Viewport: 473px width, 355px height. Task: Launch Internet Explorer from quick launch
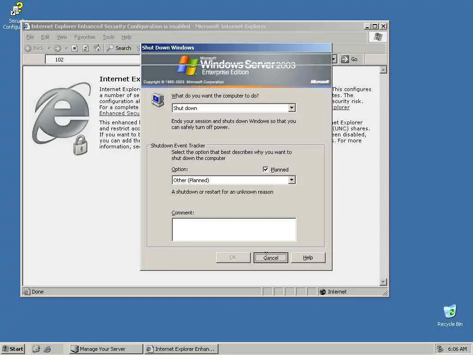point(48,349)
